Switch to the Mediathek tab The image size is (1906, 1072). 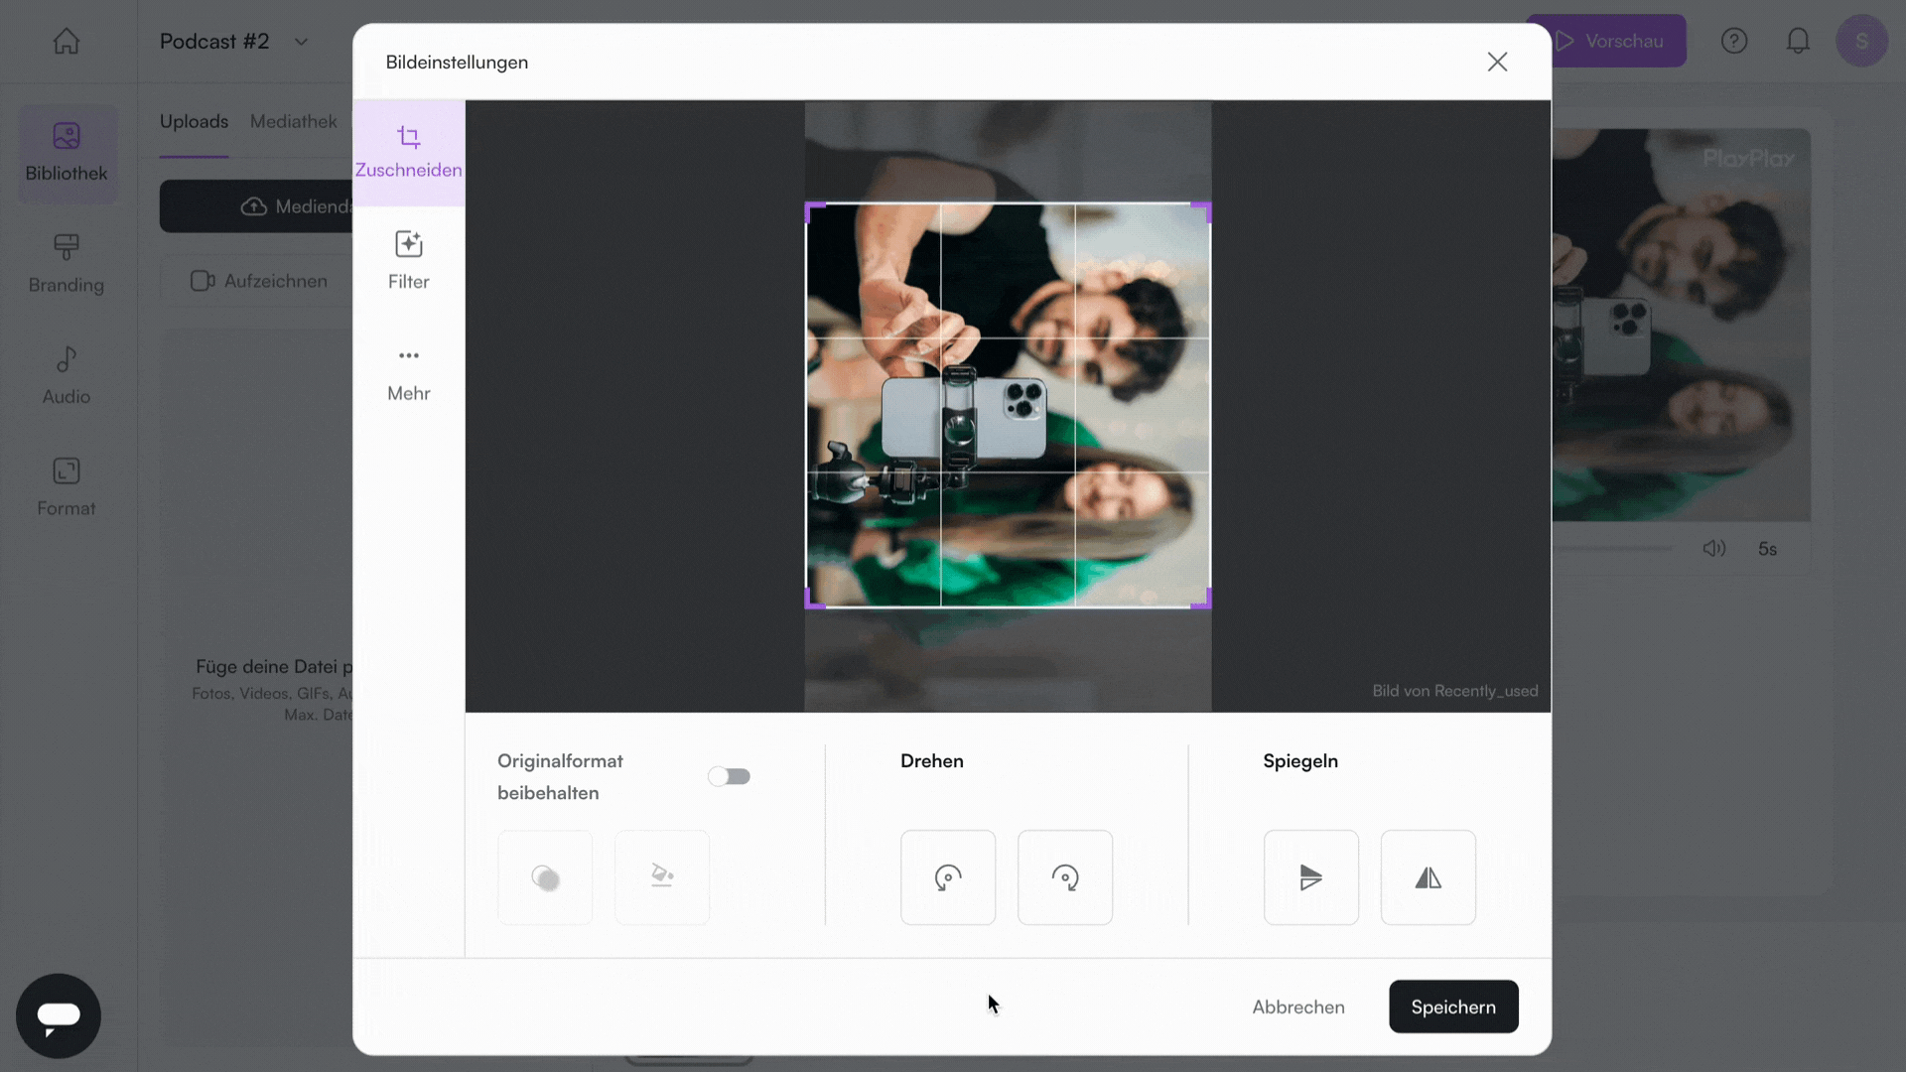click(294, 121)
